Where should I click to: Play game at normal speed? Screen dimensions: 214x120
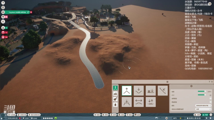[x=207, y=118]
